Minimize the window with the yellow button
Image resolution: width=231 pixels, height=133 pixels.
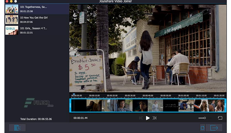11,1
